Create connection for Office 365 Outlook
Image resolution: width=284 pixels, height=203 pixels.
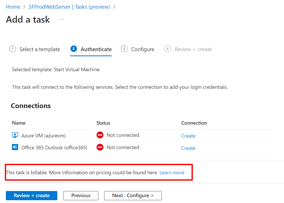click(x=188, y=148)
